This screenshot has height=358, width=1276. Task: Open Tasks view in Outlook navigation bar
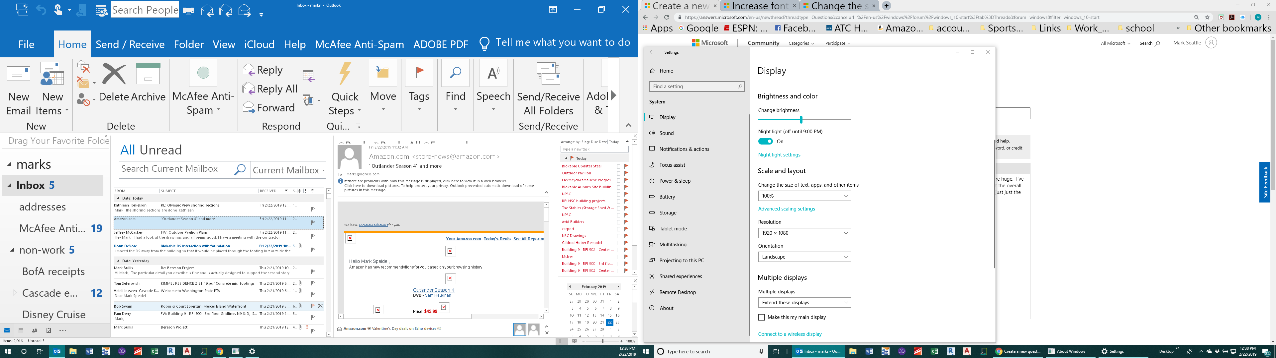(x=49, y=331)
